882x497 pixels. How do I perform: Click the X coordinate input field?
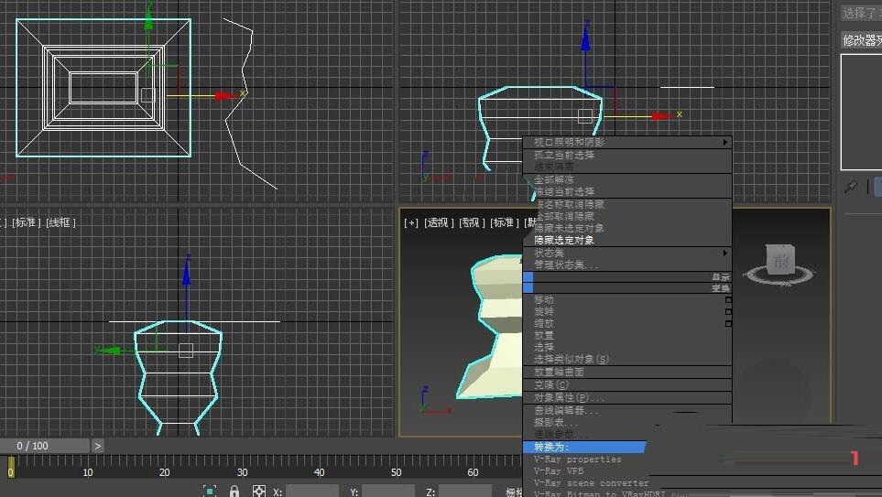coord(312,492)
